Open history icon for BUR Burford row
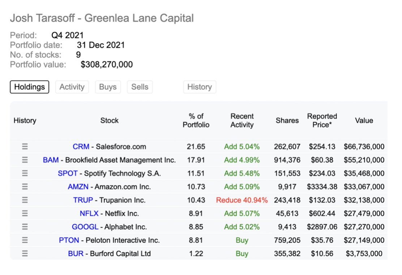This screenshot has height=275, width=402. [x=25, y=253]
